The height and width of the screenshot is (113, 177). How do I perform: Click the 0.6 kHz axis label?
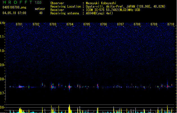point(2,107)
